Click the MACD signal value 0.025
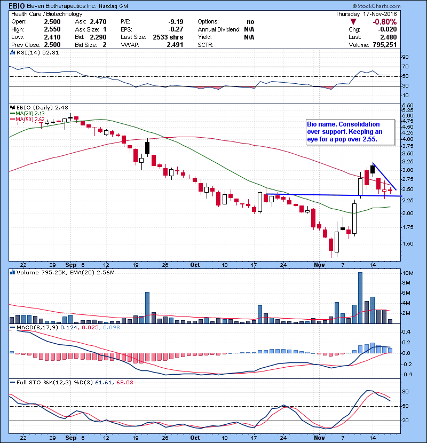Screen dimensions: 427x443 click(x=90, y=328)
